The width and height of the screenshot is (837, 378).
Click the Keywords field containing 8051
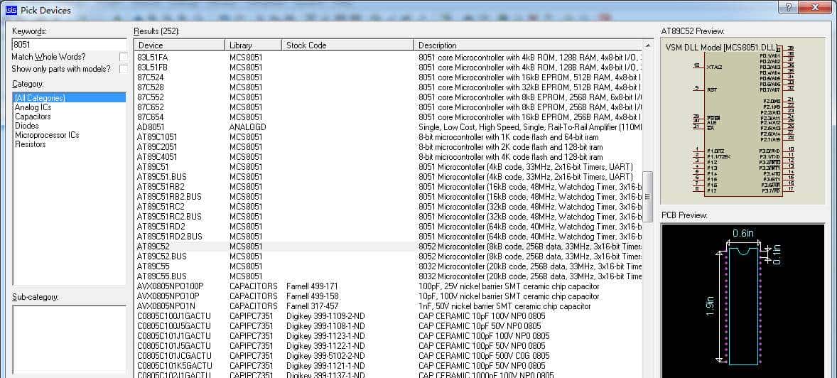coord(69,44)
